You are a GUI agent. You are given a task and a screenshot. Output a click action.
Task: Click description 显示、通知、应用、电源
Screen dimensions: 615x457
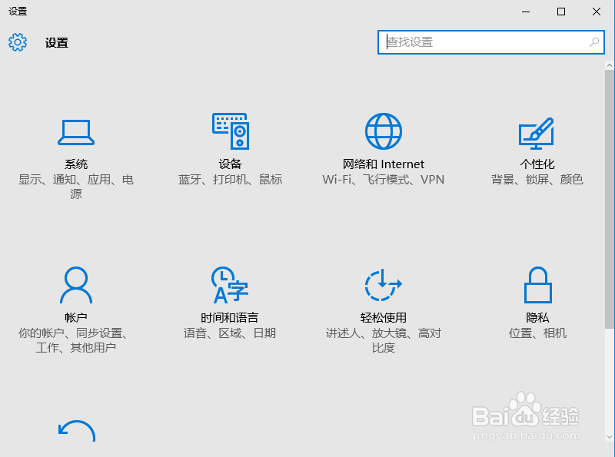pos(76,187)
